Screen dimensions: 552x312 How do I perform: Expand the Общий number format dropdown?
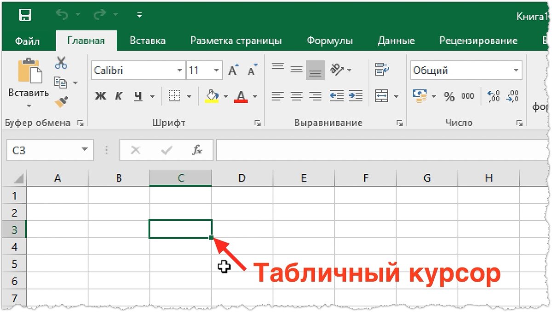click(x=516, y=70)
